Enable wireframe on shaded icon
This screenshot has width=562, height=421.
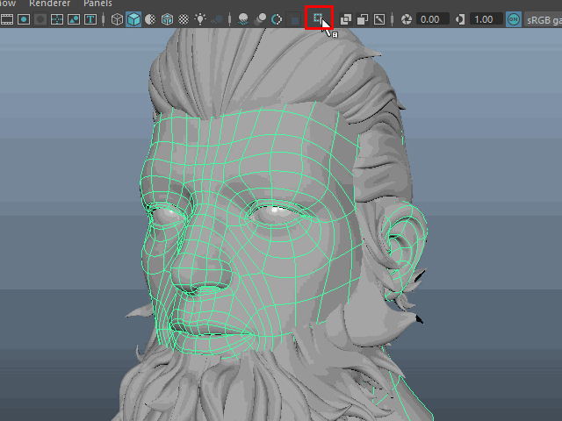pyautogui.click(x=167, y=18)
